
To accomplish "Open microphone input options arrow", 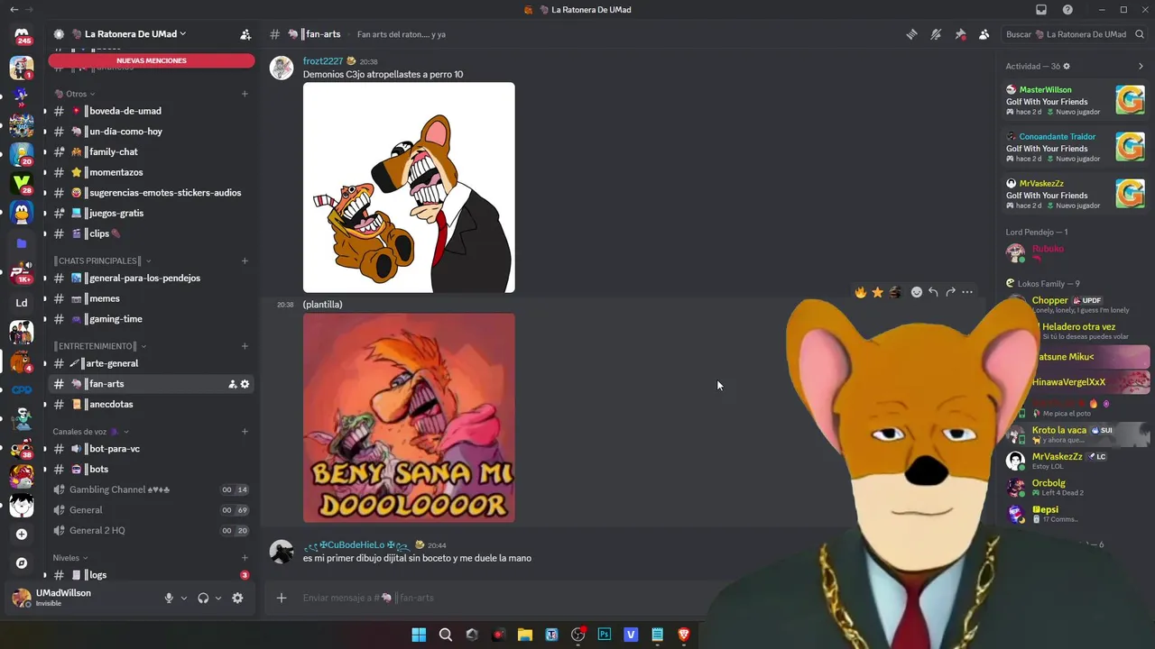I will [x=184, y=599].
